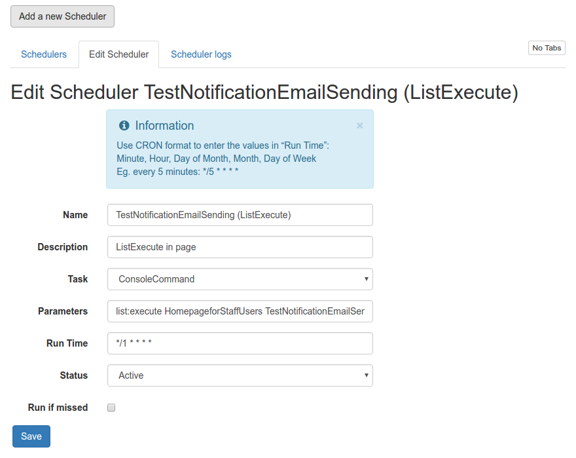Click the Save button
The height and width of the screenshot is (458, 576).
[31, 436]
